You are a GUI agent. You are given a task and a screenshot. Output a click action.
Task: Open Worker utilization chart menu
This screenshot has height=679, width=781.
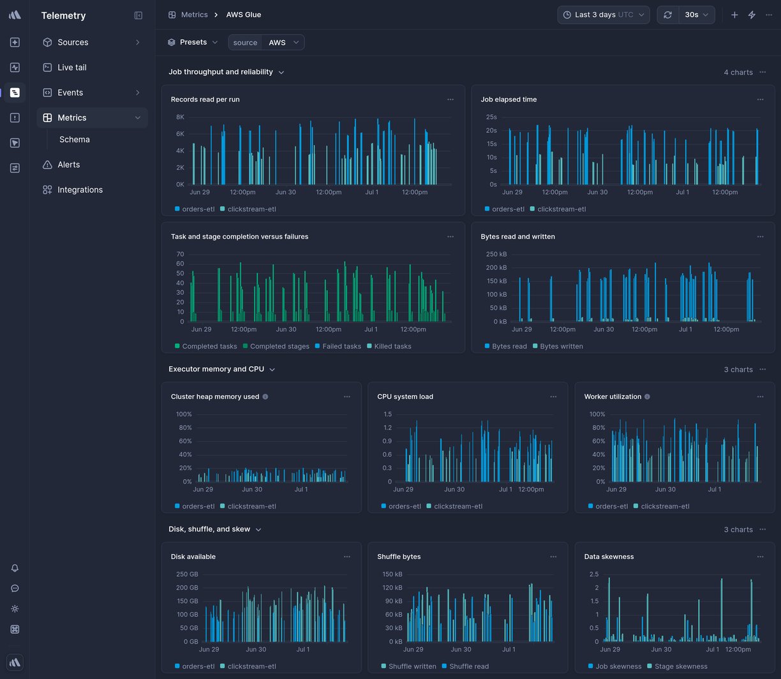(x=760, y=397)
